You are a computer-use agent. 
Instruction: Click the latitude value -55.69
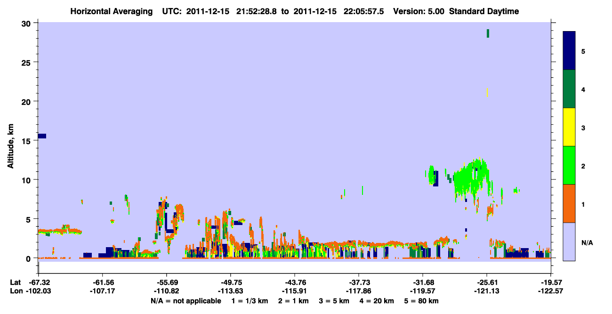167,282
